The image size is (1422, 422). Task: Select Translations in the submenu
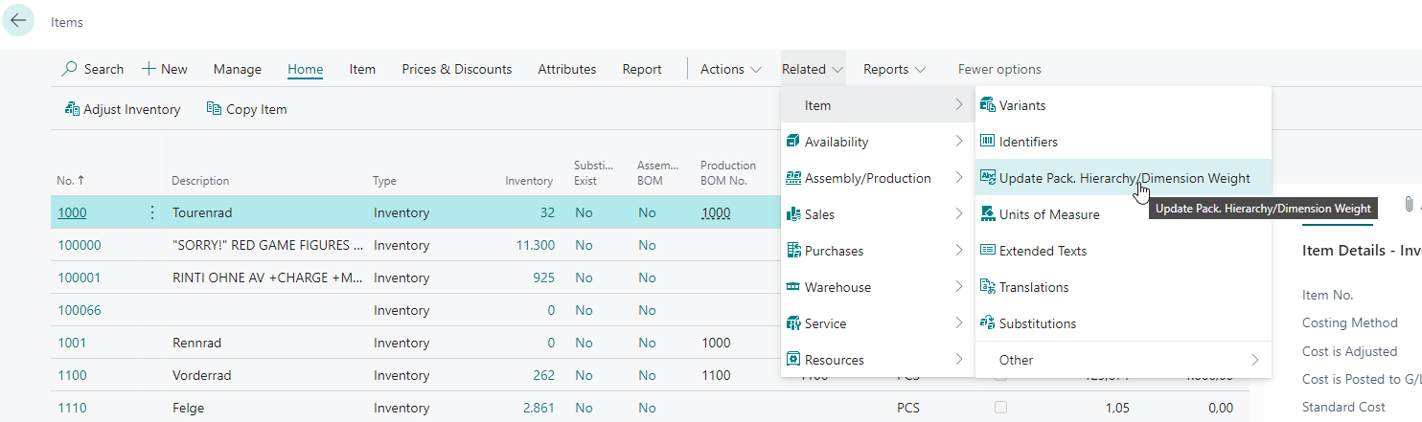point(1033,287)
